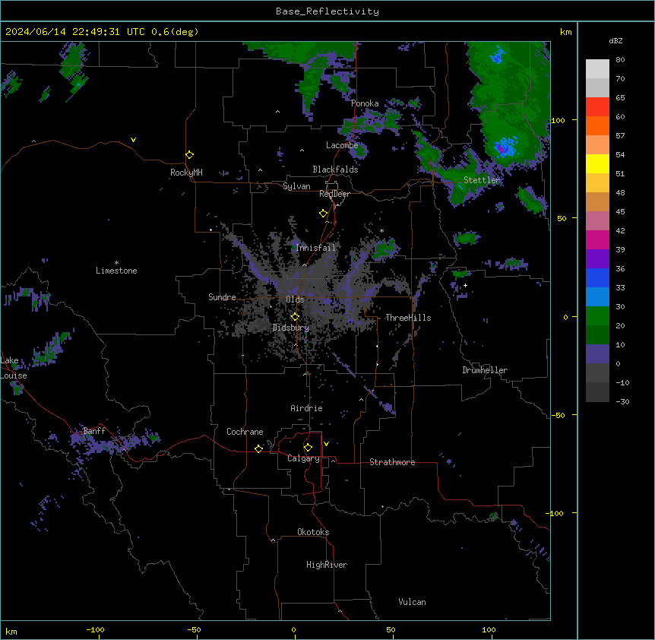Screen dimensions: 655x640
Task: Click the Sylvan label
Action: 296,186
